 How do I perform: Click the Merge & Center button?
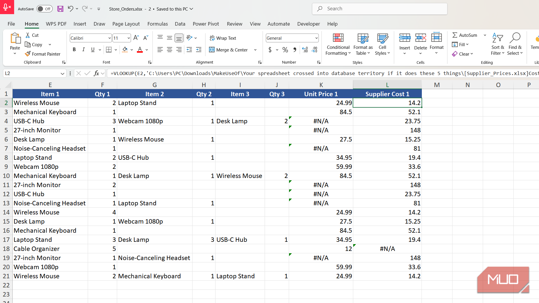229,50
